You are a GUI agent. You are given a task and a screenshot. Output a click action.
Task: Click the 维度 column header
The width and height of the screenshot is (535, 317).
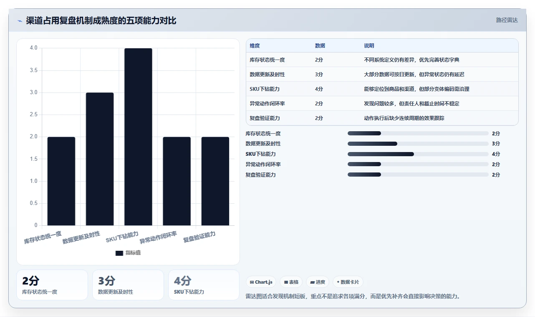tap(255, 45)
